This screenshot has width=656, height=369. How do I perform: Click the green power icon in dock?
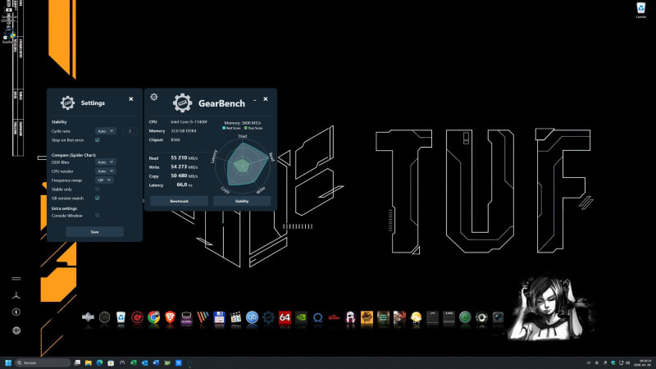point(465,317)
